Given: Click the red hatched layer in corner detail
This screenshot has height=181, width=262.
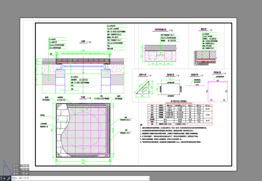Looking at the screenshot, I should point(206,60).
